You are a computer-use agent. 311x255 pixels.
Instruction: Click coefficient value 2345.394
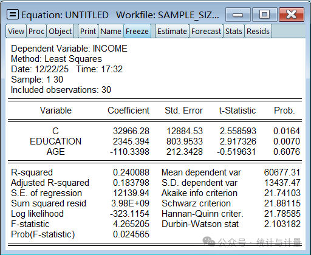131,141
